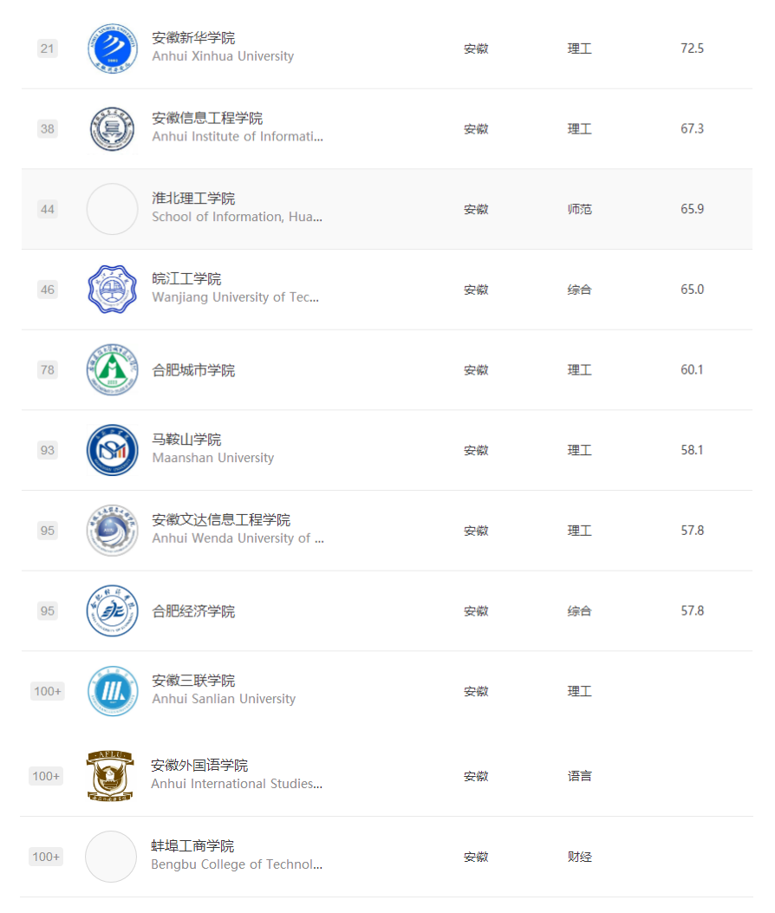Open the 蚌埠工商学院 name link

[192, 846]
